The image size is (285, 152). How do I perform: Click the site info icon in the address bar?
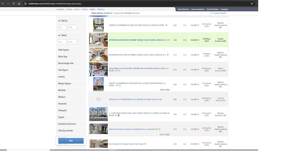pos(25,3)
